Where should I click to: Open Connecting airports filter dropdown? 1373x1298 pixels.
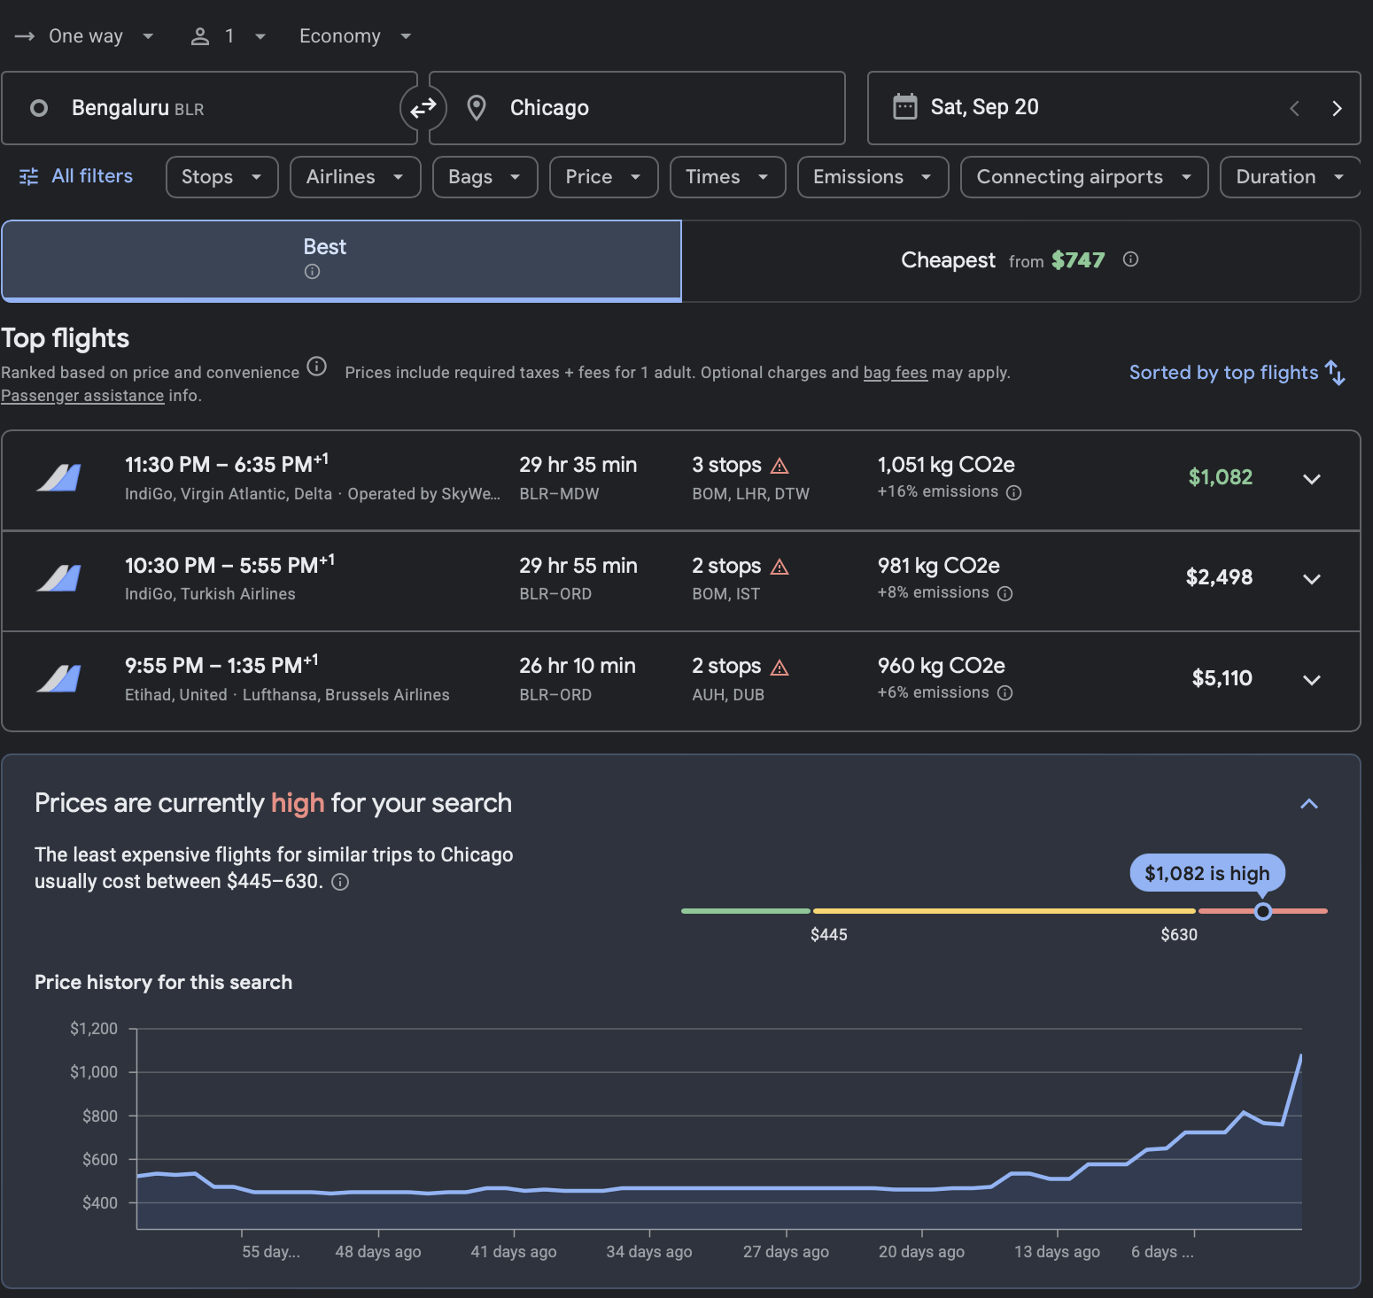coord(1084,177)
